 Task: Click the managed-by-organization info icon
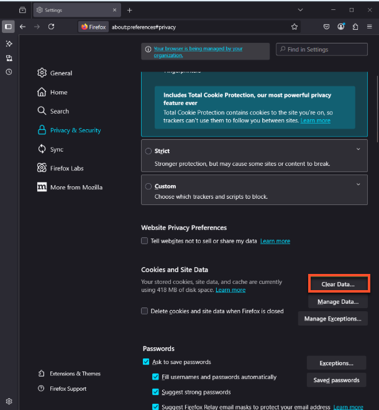coord(148,49)
